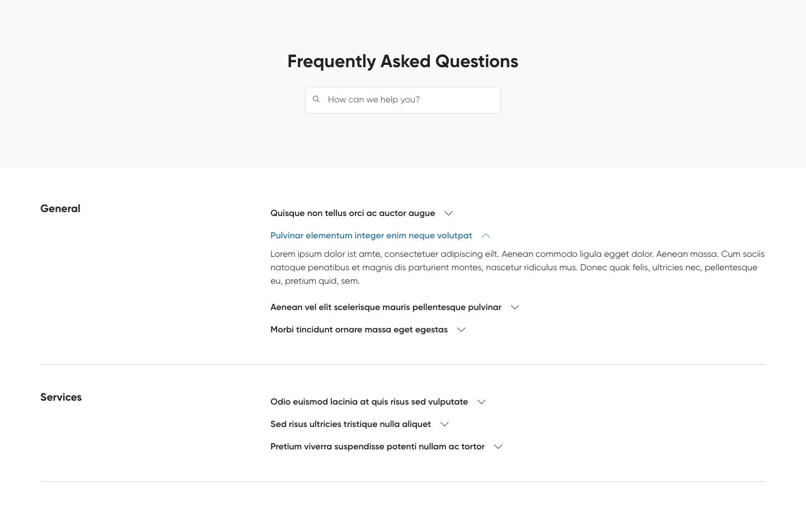The height and width of the screenshot is (507, 806).
Task: Click the magnifying glass search icon
Action: point(316,99)
